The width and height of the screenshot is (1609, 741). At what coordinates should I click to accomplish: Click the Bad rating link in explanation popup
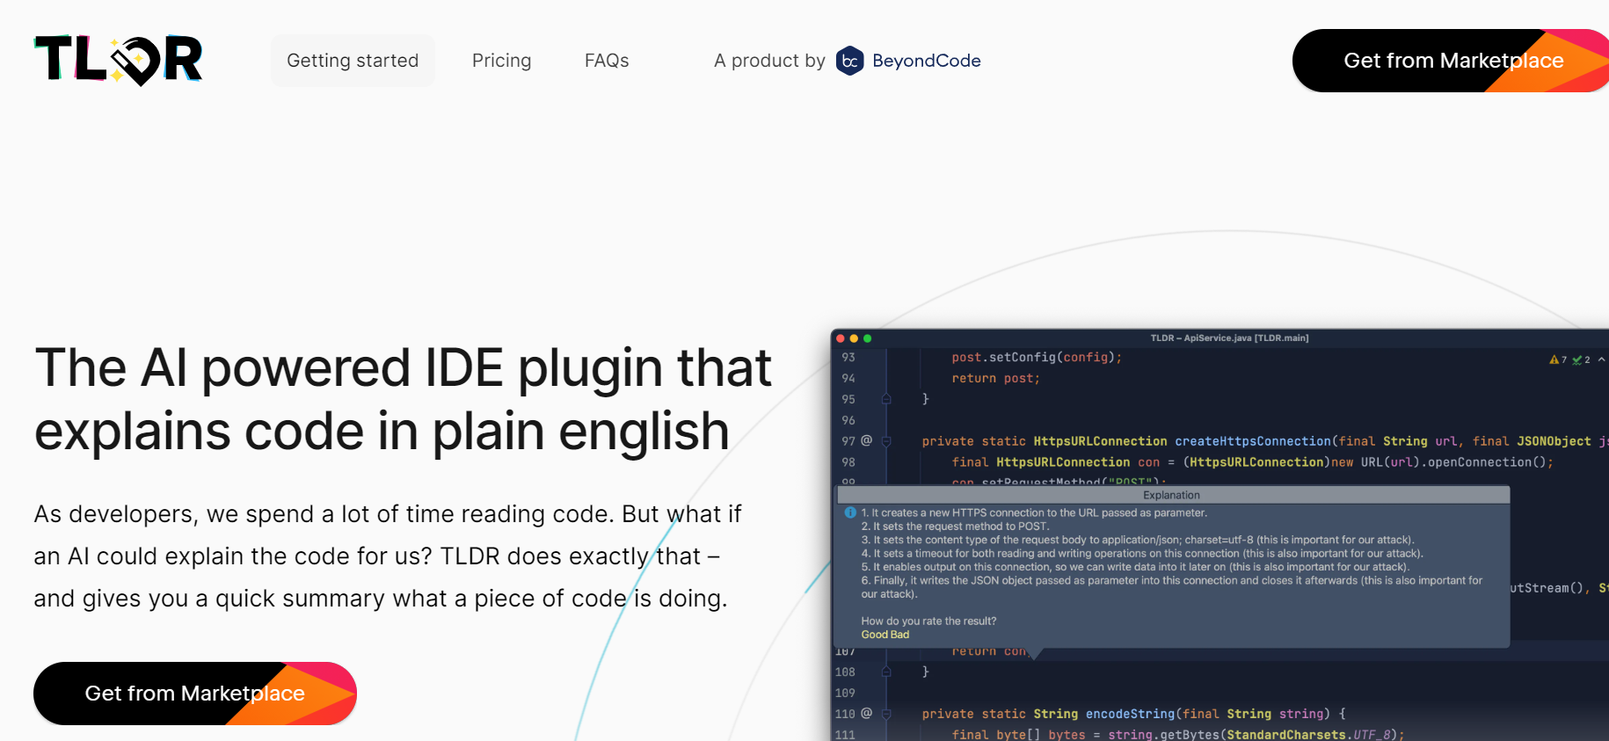coord(899,635)
